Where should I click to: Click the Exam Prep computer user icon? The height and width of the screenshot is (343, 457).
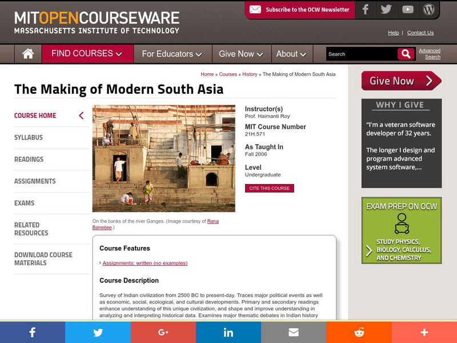click(x=402, y=224)
